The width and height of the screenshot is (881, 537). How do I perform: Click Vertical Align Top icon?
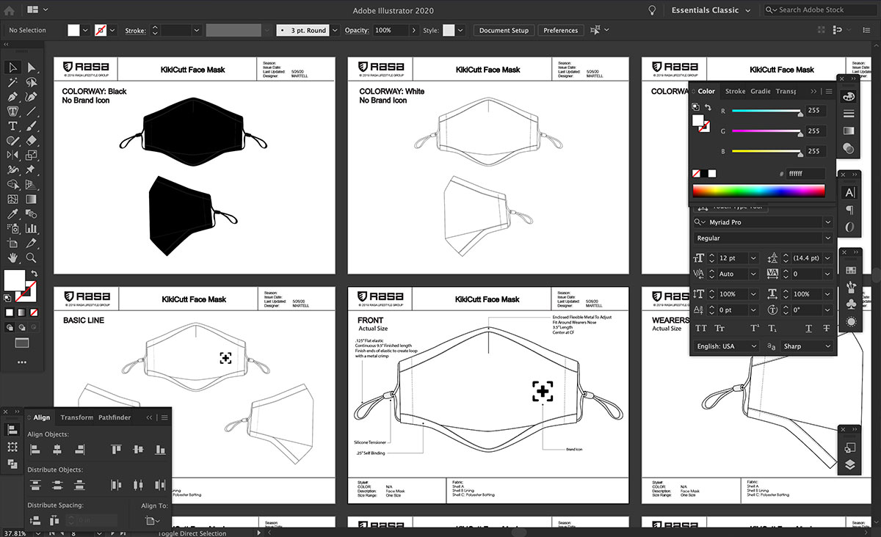[116, 449]
